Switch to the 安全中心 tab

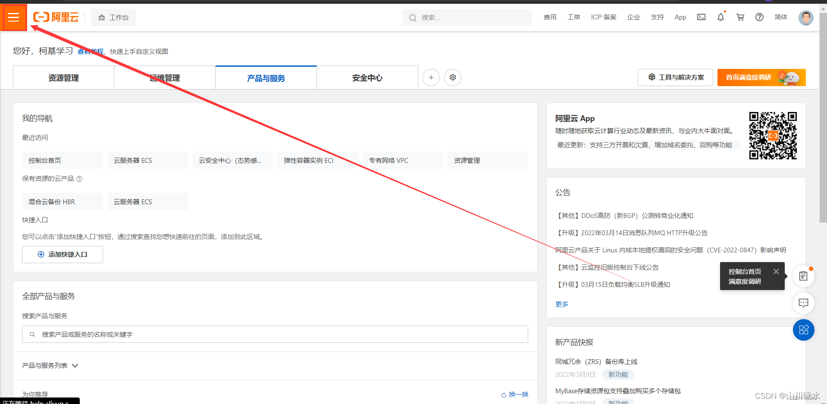[367, 78]
